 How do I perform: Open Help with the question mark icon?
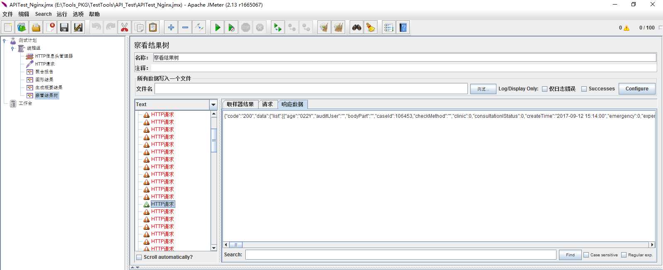pyautogui.click(x=403, y=27)
